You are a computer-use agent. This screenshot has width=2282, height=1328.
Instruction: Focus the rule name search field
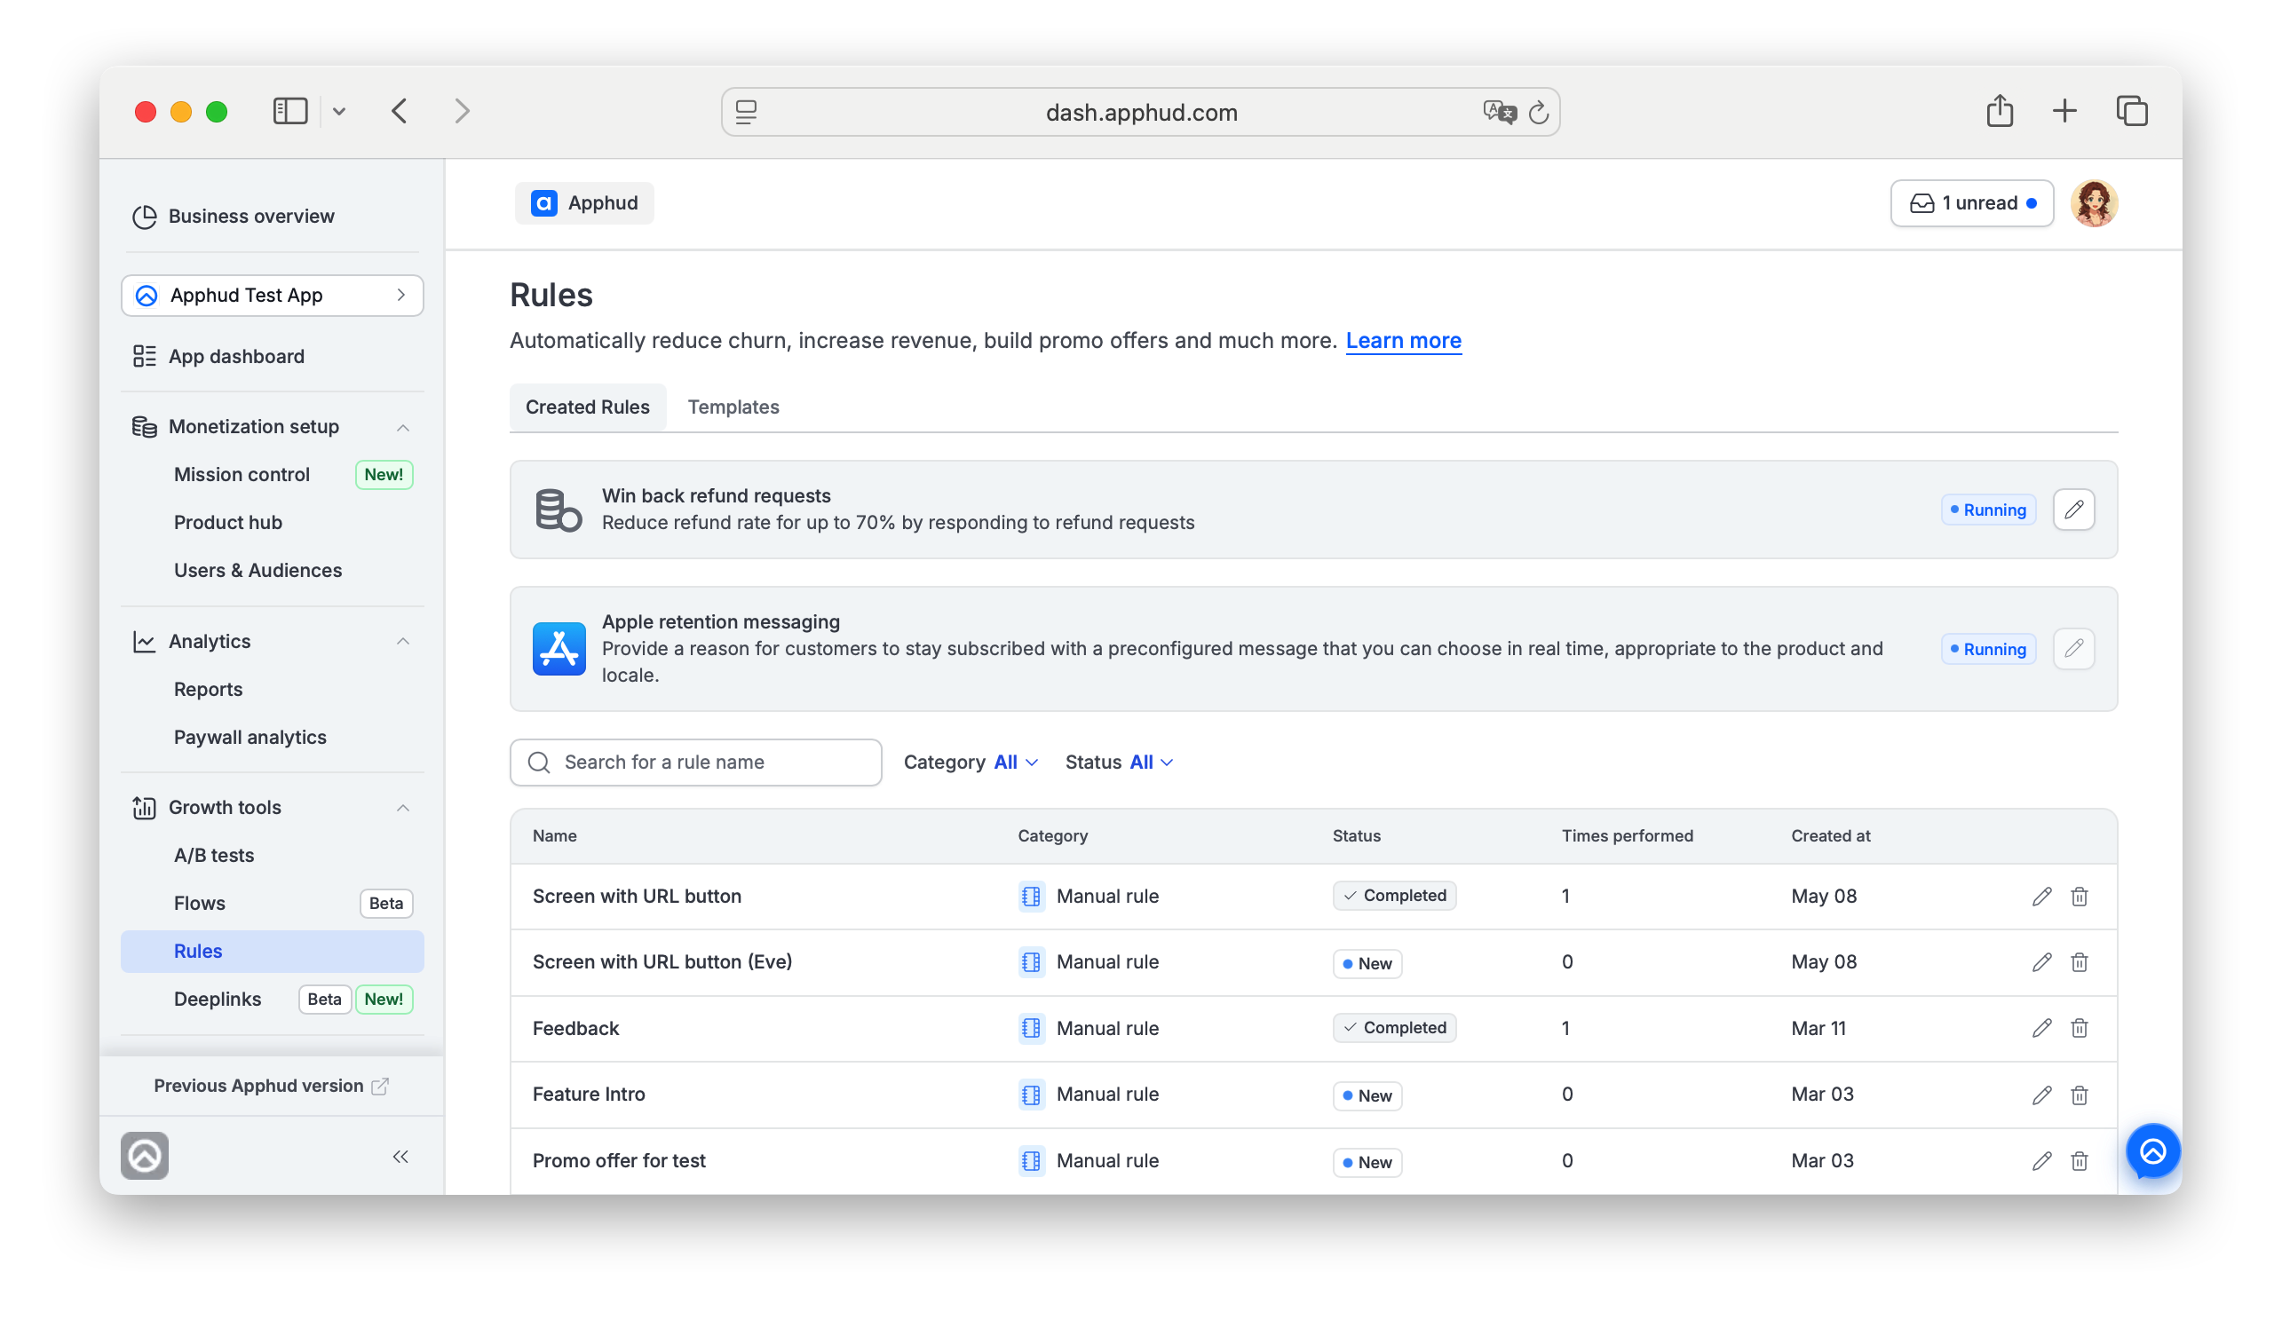[x=695, y=763]
